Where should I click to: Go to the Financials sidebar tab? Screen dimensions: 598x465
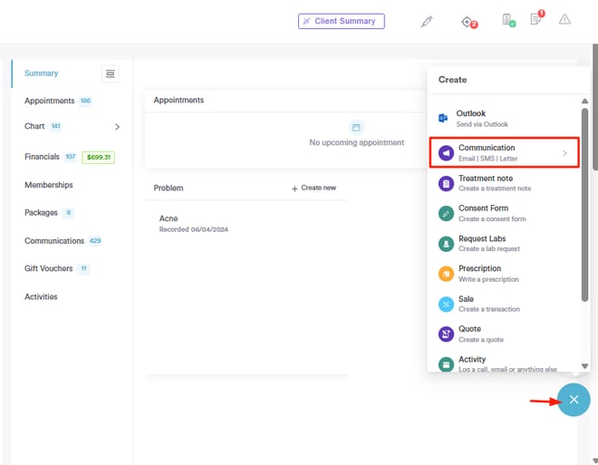click(x=42, y=157)
